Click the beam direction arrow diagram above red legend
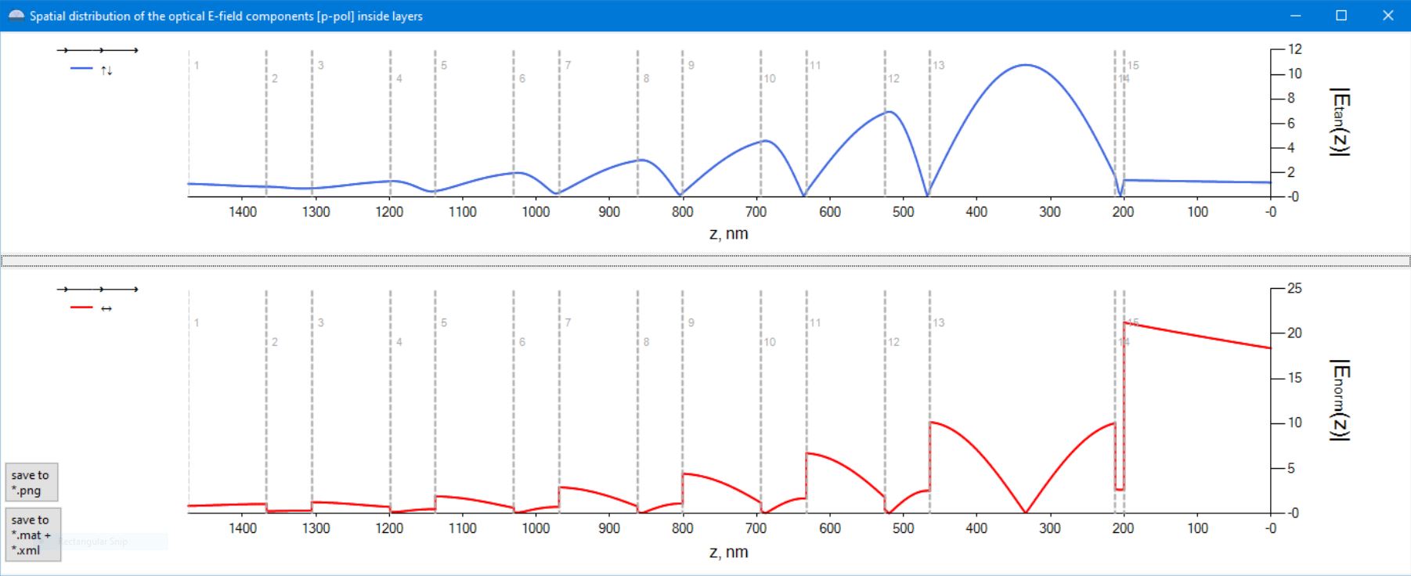The height and width of the screenshot is (576, 1411). pos(97,290)
